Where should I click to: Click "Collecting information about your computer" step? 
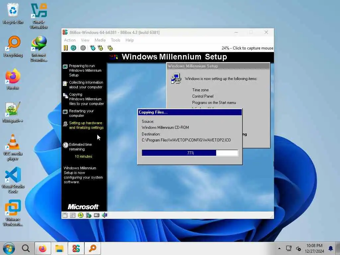86,85
